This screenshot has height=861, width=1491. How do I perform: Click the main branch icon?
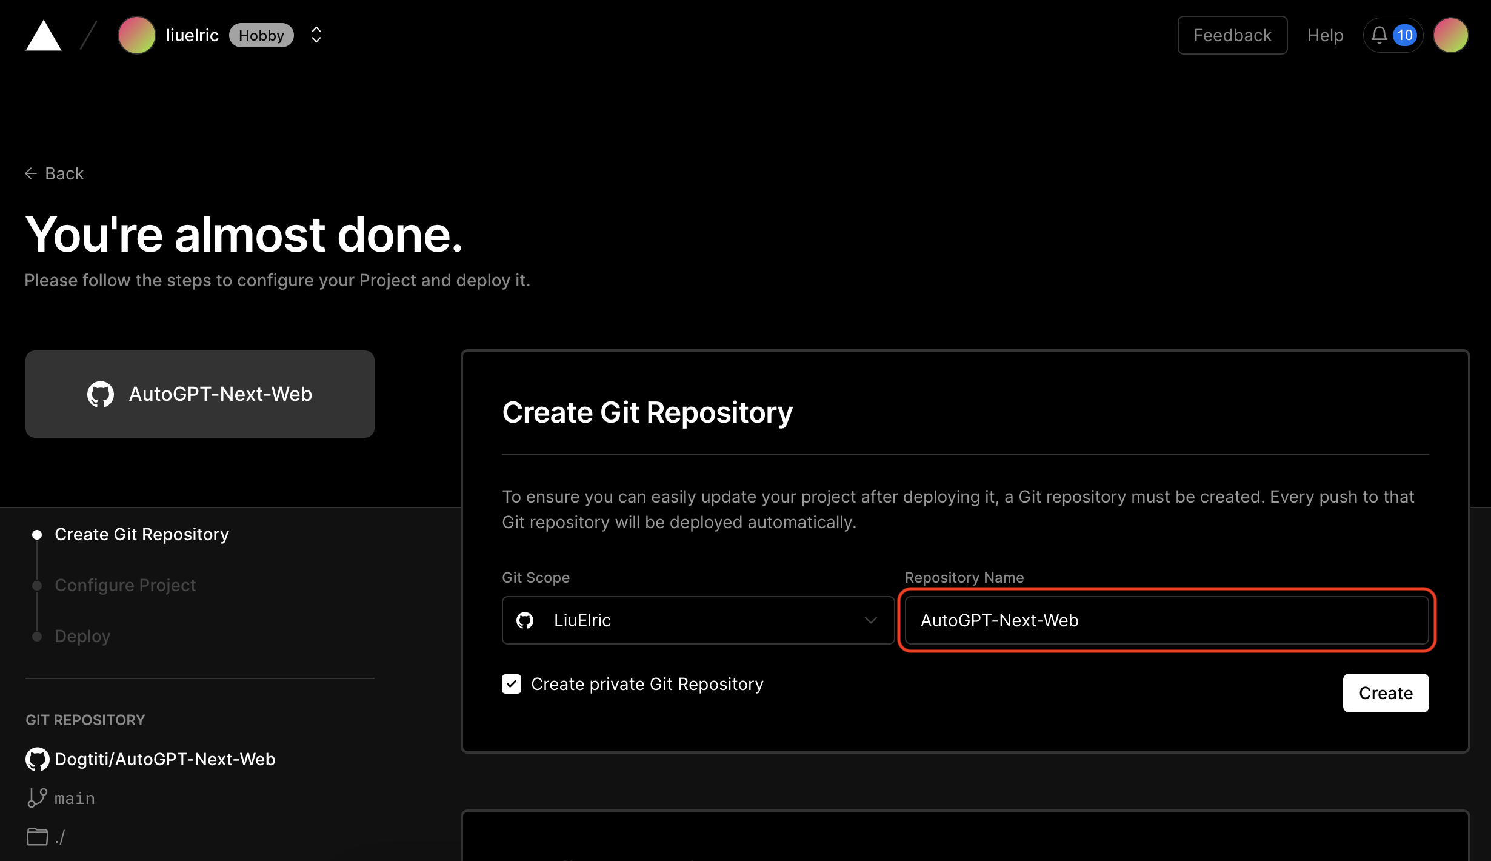coord(37,798)
